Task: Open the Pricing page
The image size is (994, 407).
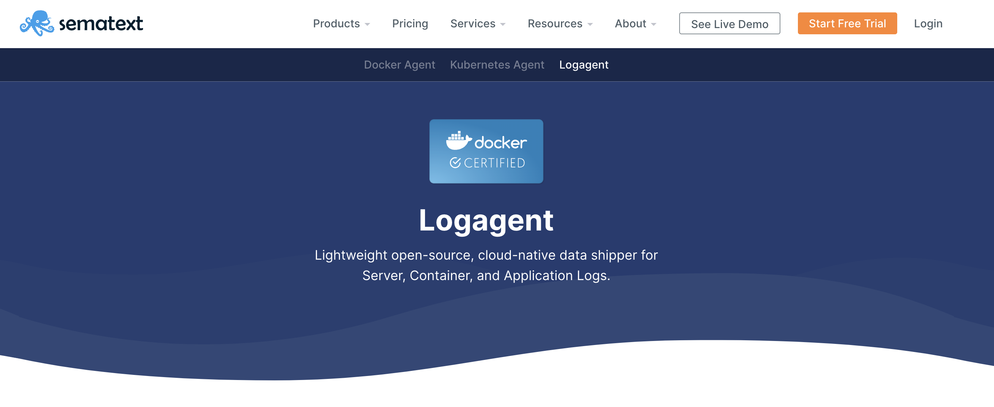Action: pos(410,23)
